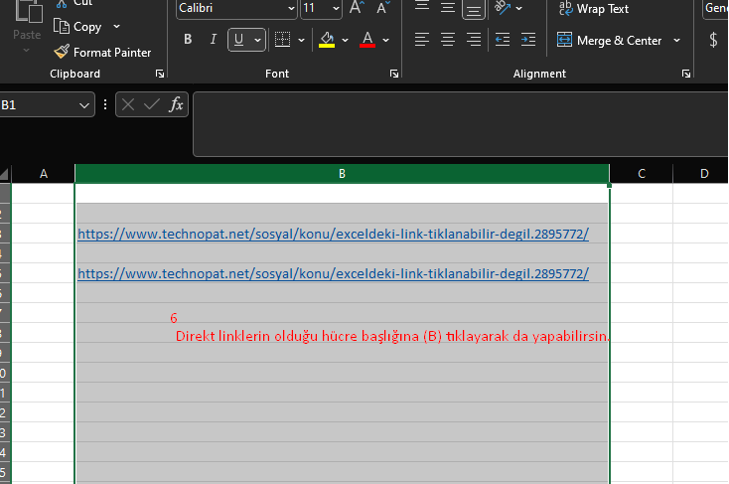Click the formula bar options dots
The height and width of the screenshot is (484, 729).
105,104
